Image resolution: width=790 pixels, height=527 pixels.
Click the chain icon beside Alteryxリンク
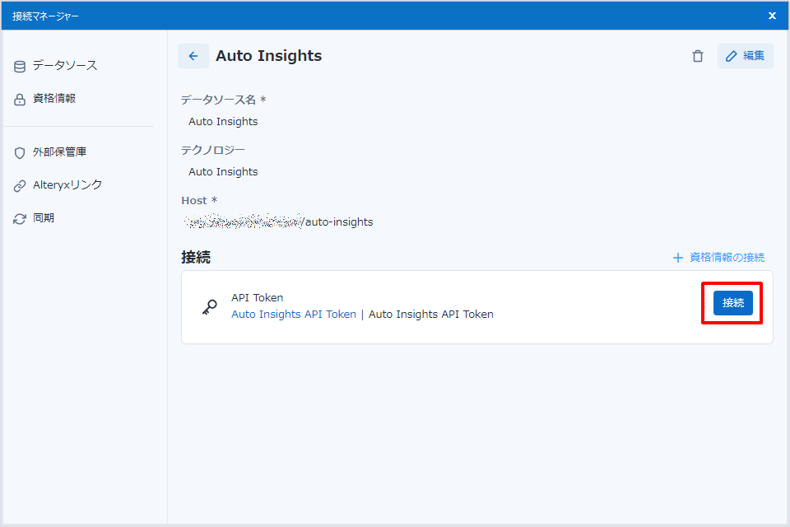20,185
